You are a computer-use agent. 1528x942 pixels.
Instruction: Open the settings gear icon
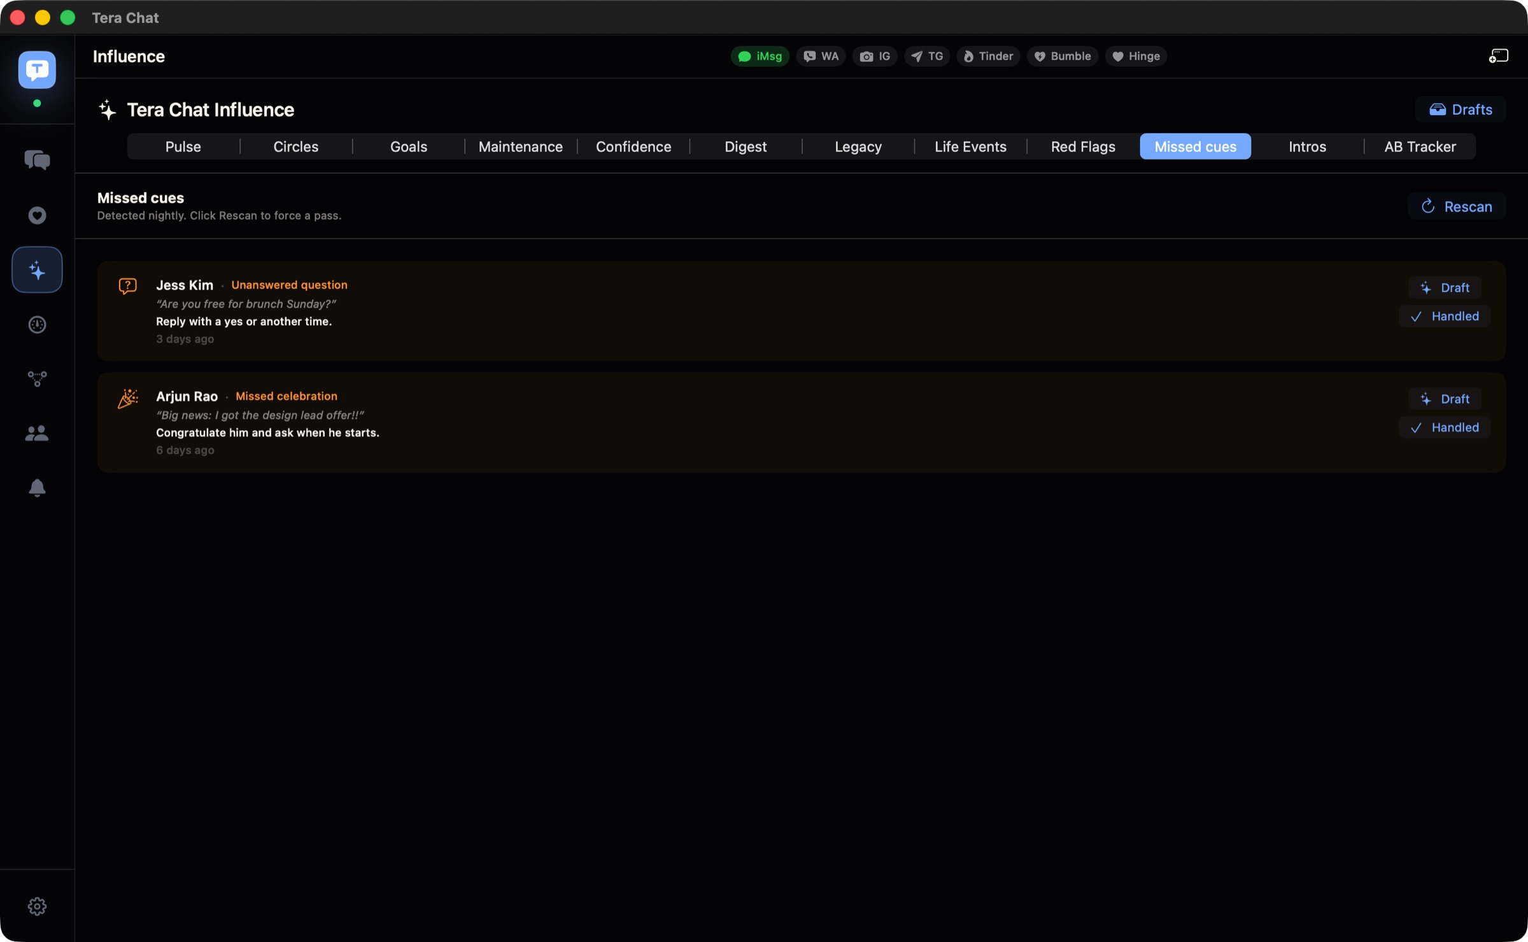[37, 906]
